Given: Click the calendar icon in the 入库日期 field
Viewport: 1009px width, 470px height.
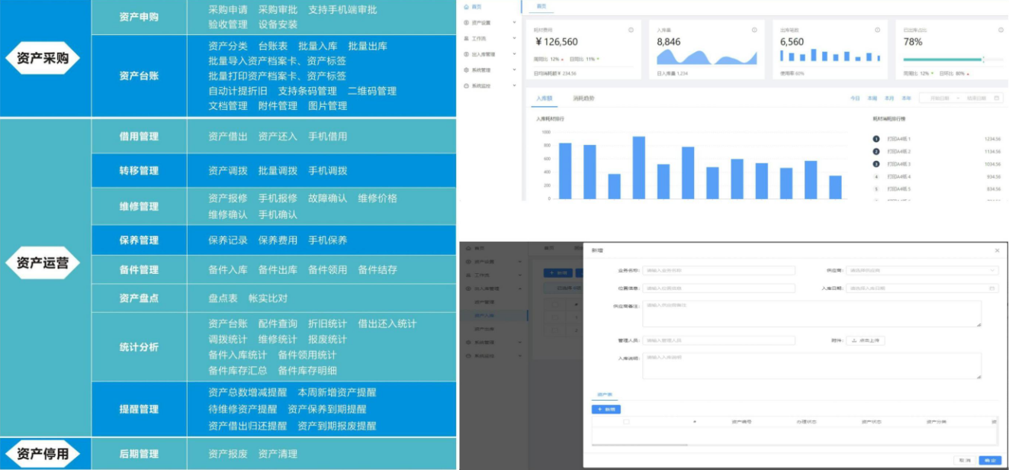Looking at the screenshot, I should [x=992, y=288].
